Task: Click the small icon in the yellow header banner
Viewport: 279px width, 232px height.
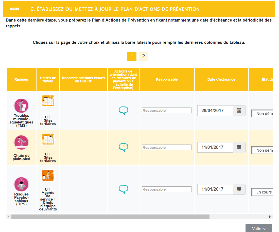Action: click(x=14, y=9)
